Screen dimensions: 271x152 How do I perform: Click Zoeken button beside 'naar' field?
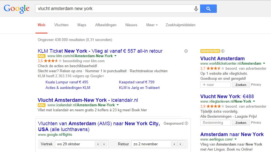click(241, 85)
